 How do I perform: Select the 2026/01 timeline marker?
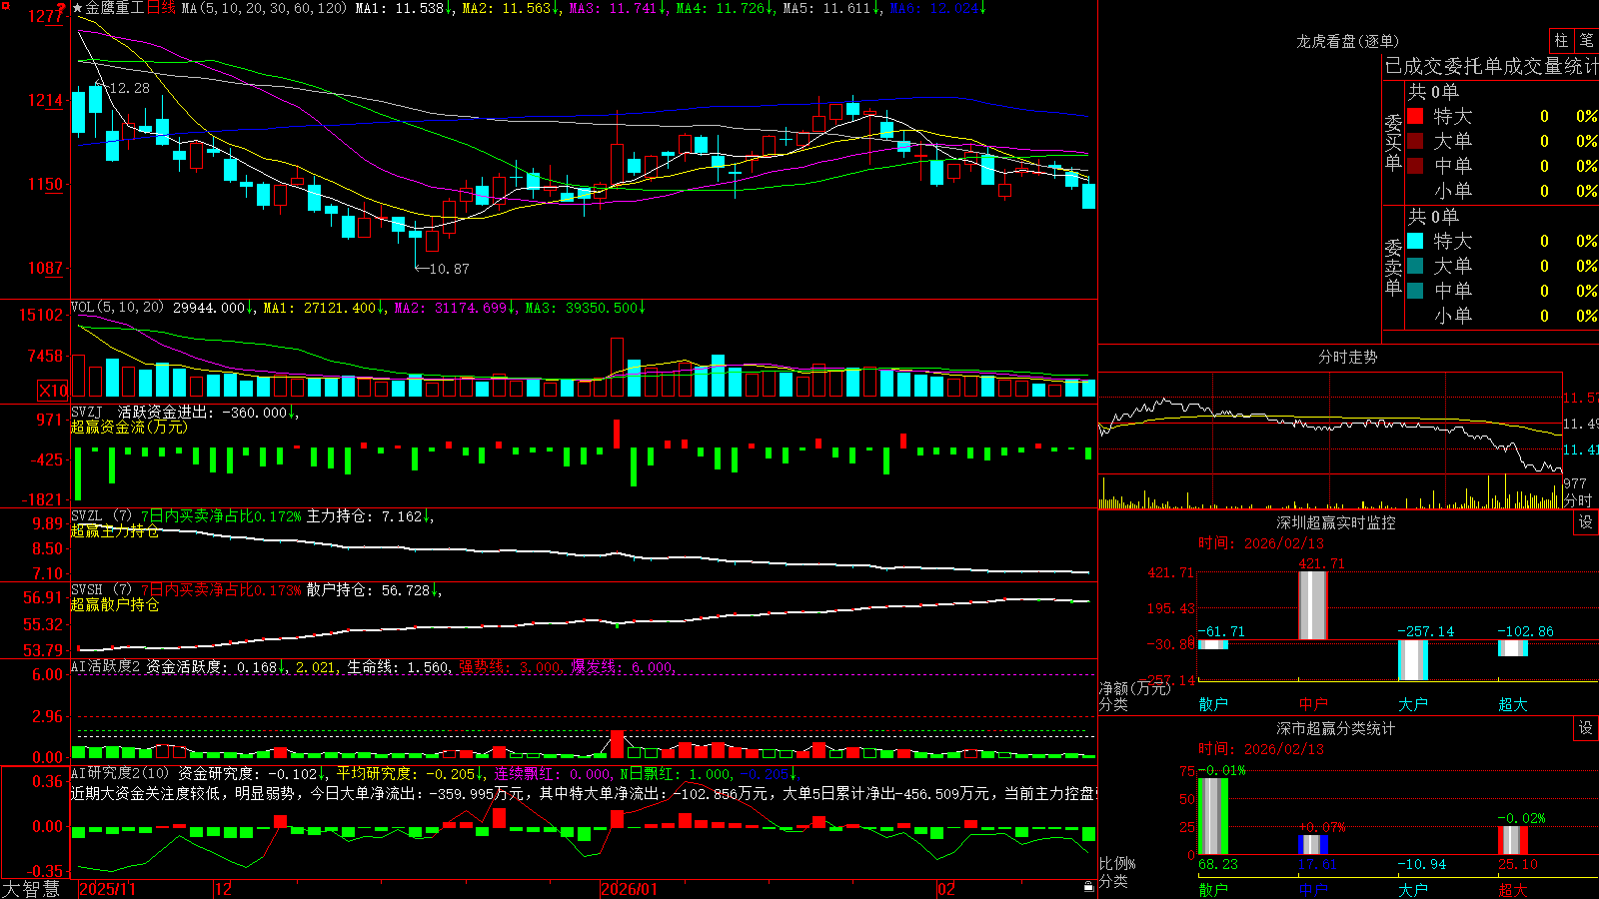click(630, 889)
